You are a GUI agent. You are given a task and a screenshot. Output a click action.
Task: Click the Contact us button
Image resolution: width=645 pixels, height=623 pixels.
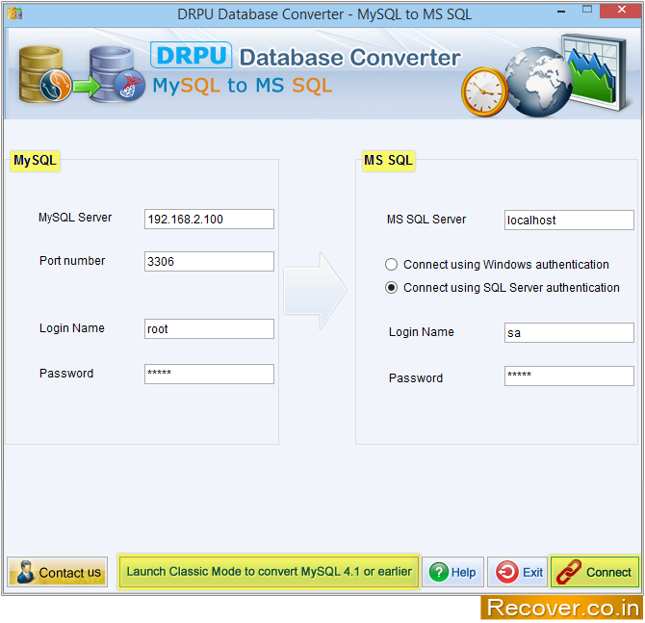click(57, 572)
